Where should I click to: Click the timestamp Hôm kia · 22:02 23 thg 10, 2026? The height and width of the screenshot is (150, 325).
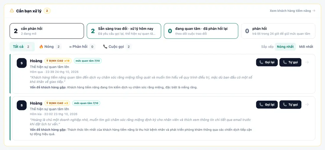click(x=54, y=114)
